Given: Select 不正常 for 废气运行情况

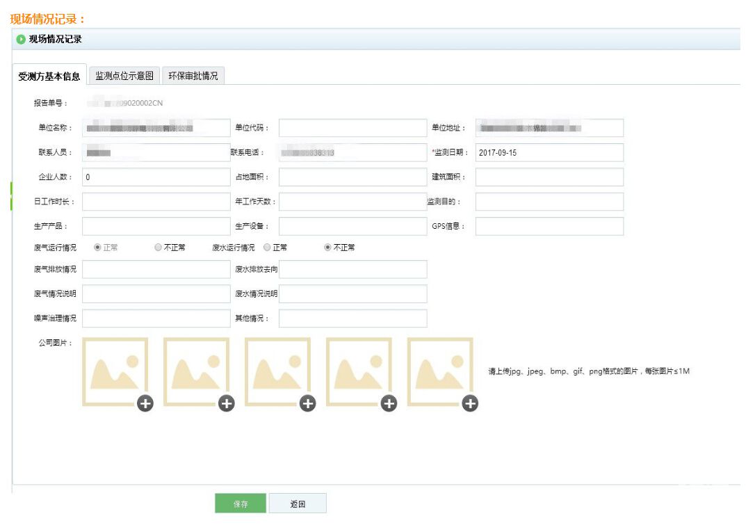Looking at the screenshot, I should point(158,248).
